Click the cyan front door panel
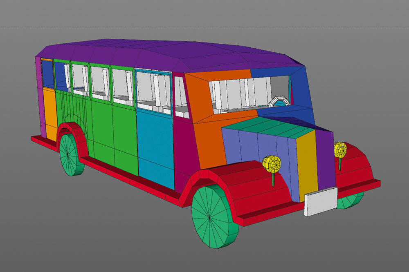The height and width of the screenshot is (272, 409). click(x=156, y=146)
